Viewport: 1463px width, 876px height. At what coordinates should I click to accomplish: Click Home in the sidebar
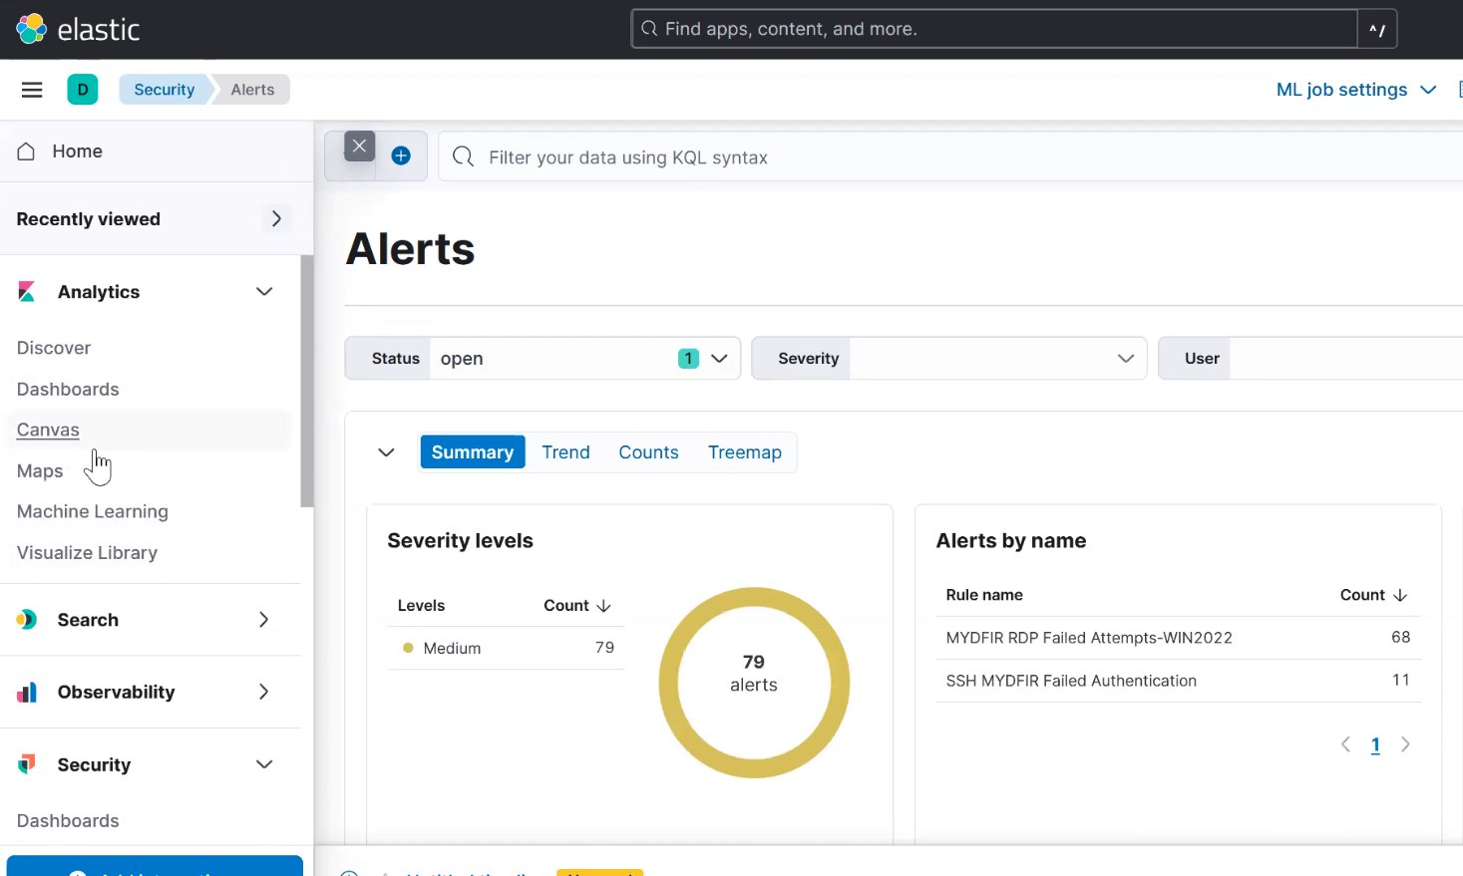78,151
